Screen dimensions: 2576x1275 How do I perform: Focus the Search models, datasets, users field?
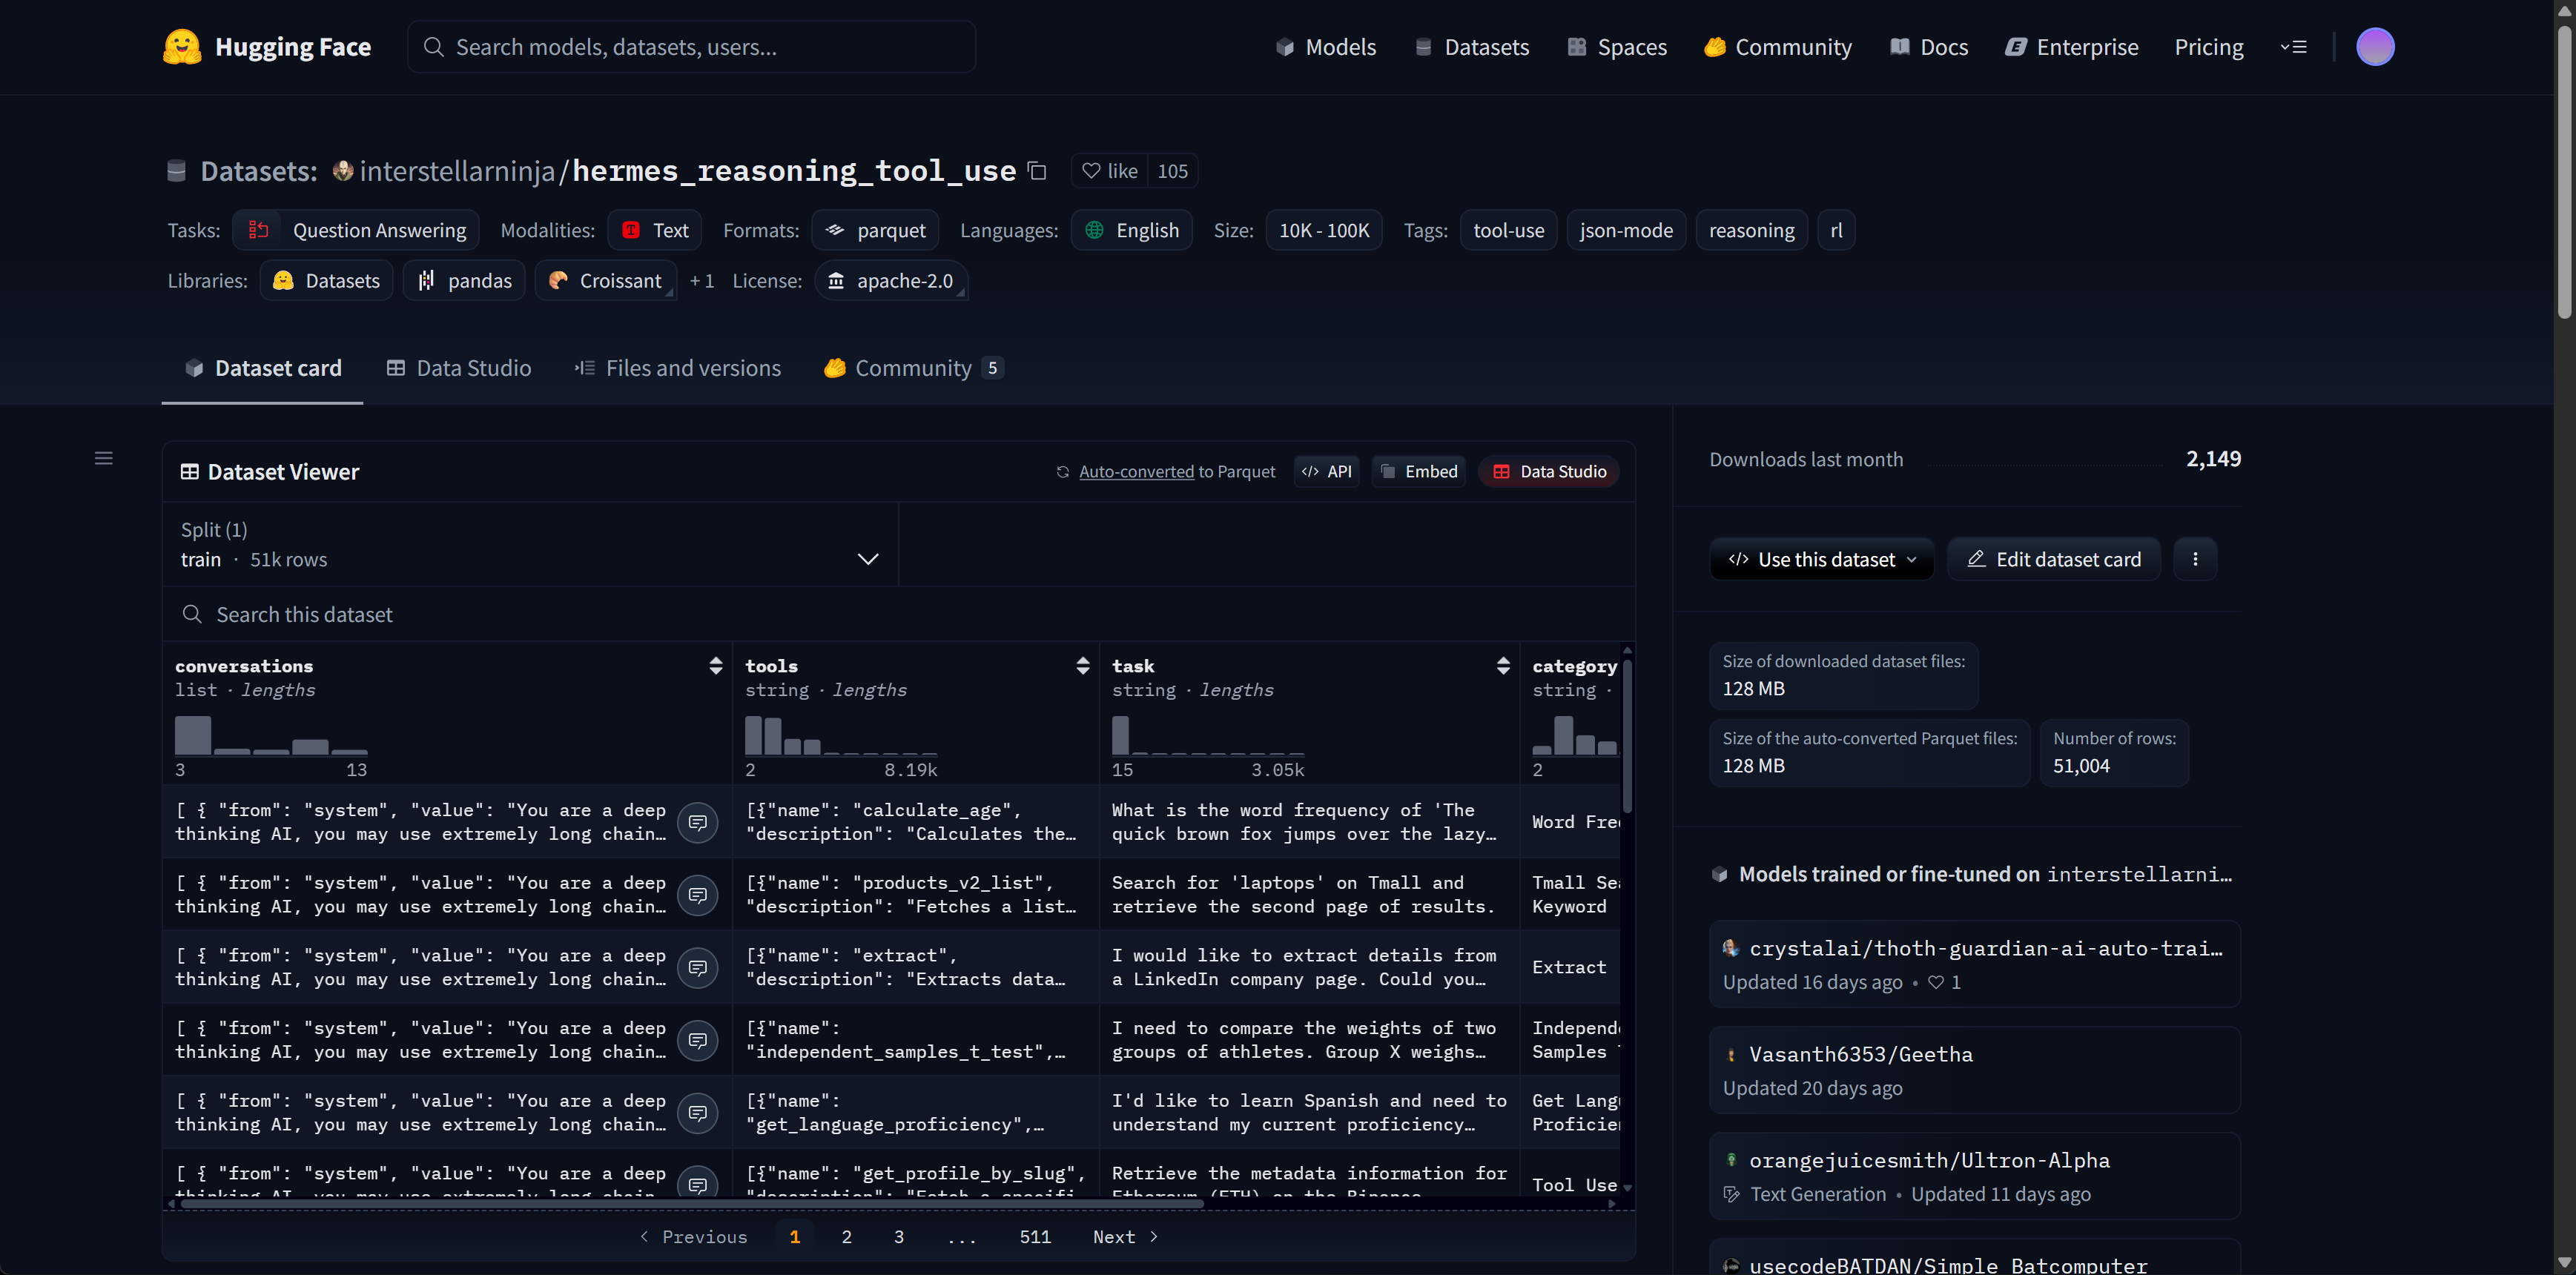coord(691,47)
